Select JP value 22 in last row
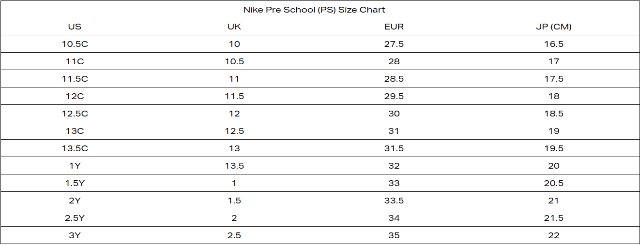This screenshot has width=640, height=245. pos(554,235)
